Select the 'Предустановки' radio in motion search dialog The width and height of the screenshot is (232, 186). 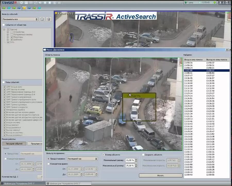[48, 159]
